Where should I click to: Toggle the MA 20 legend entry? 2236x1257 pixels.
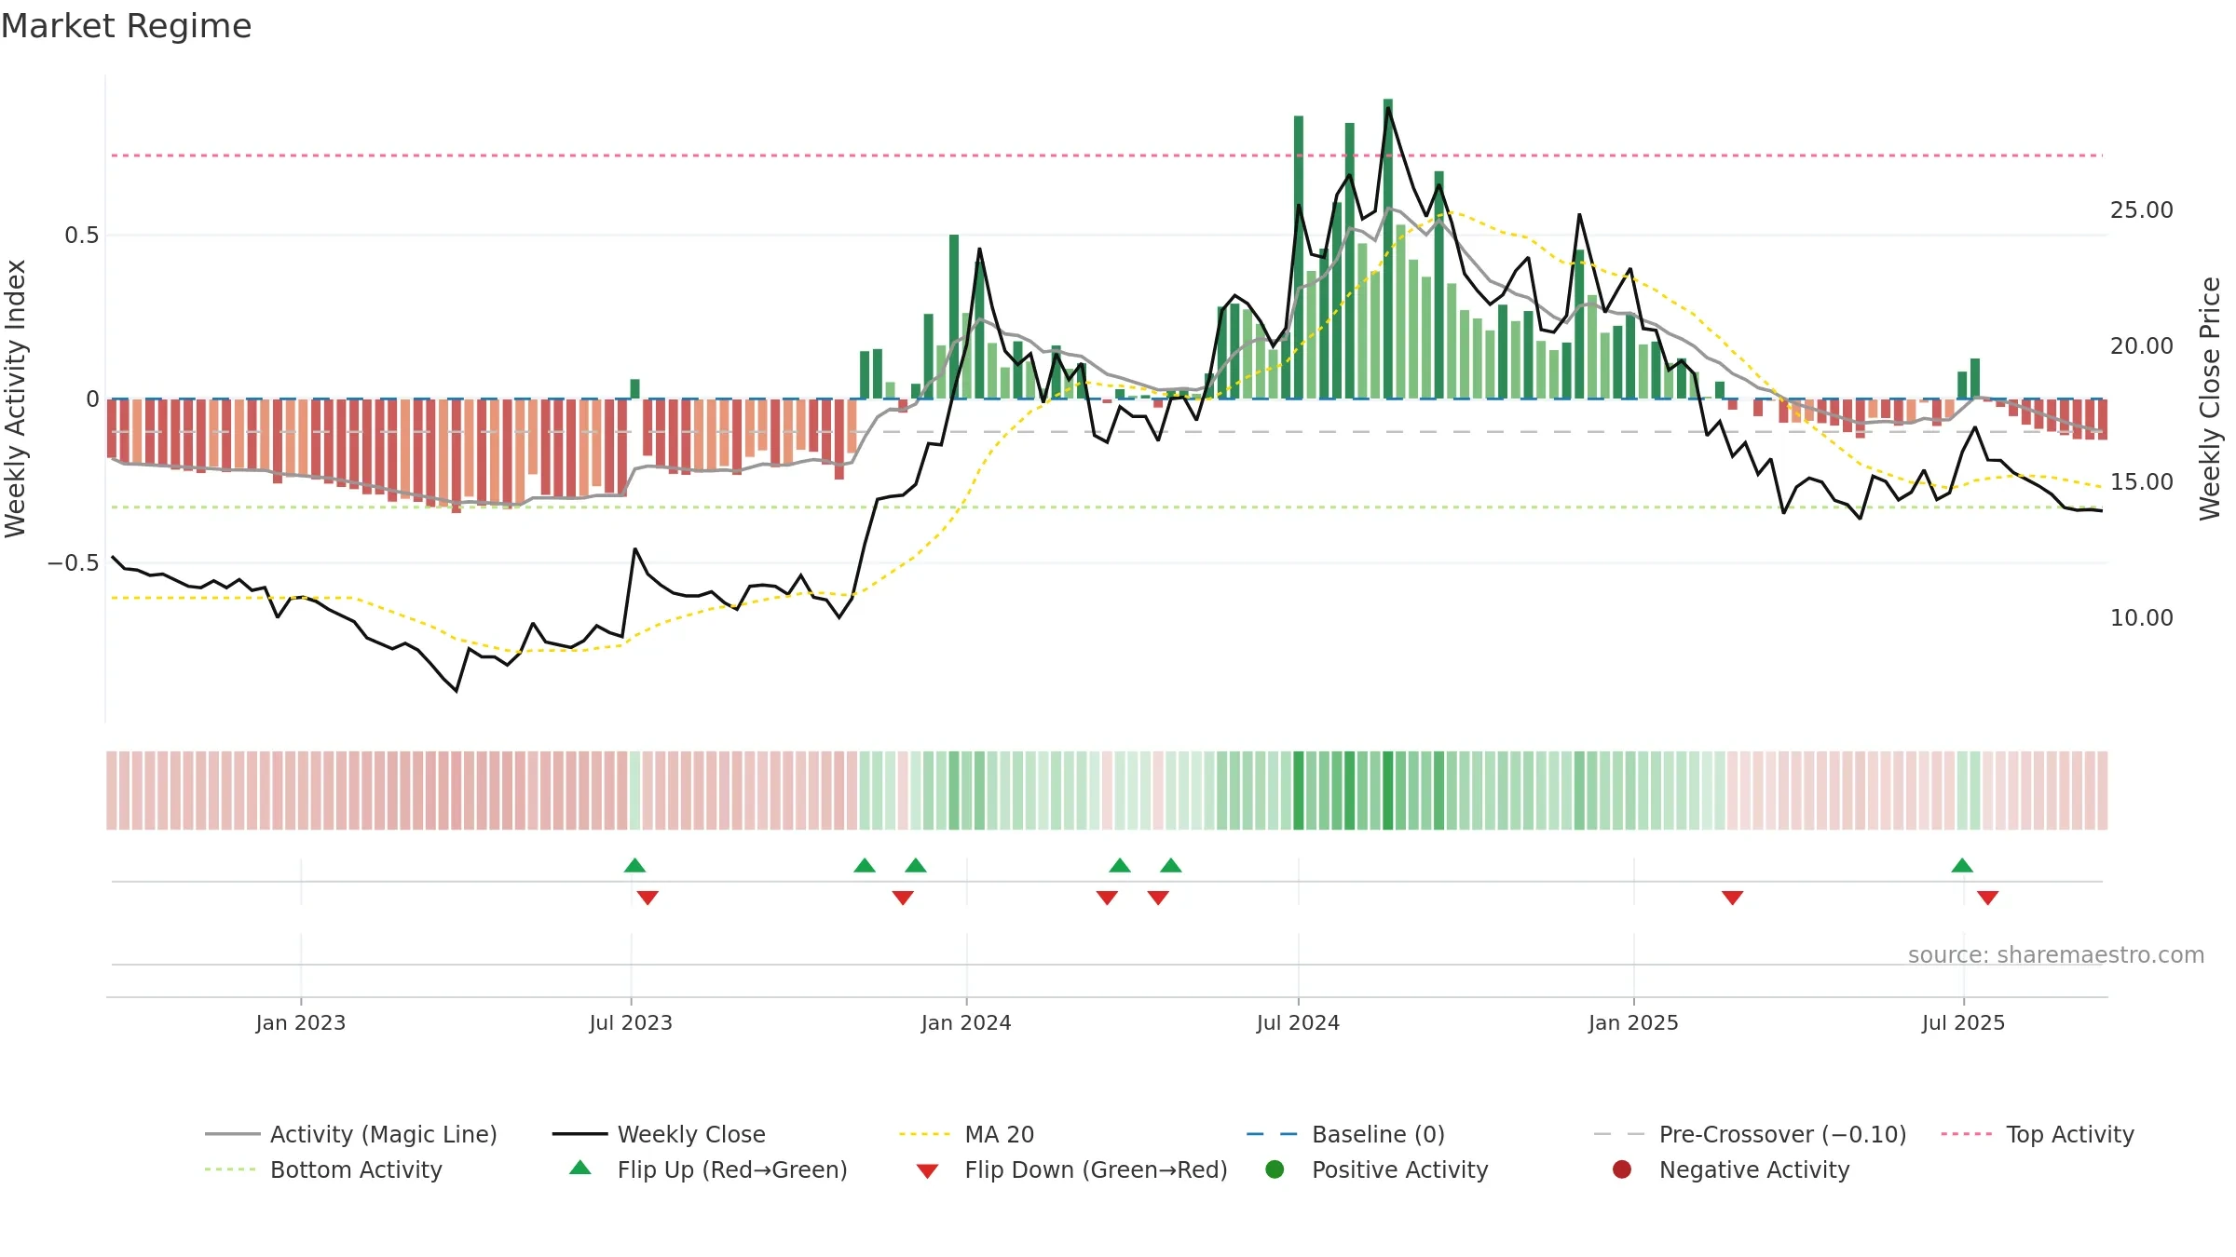click(966, 1134)
